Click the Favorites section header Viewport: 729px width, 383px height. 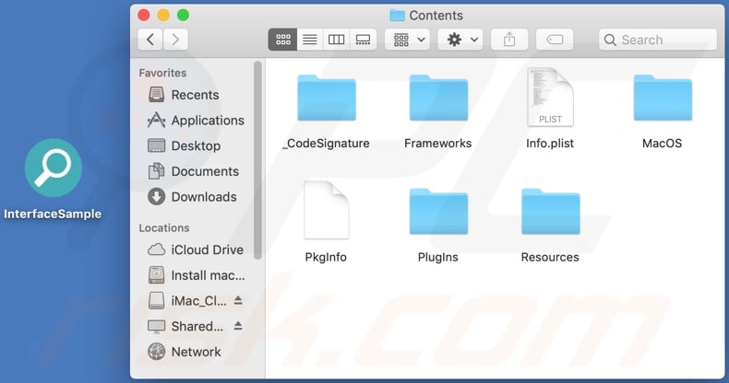[x=162, y=73]
